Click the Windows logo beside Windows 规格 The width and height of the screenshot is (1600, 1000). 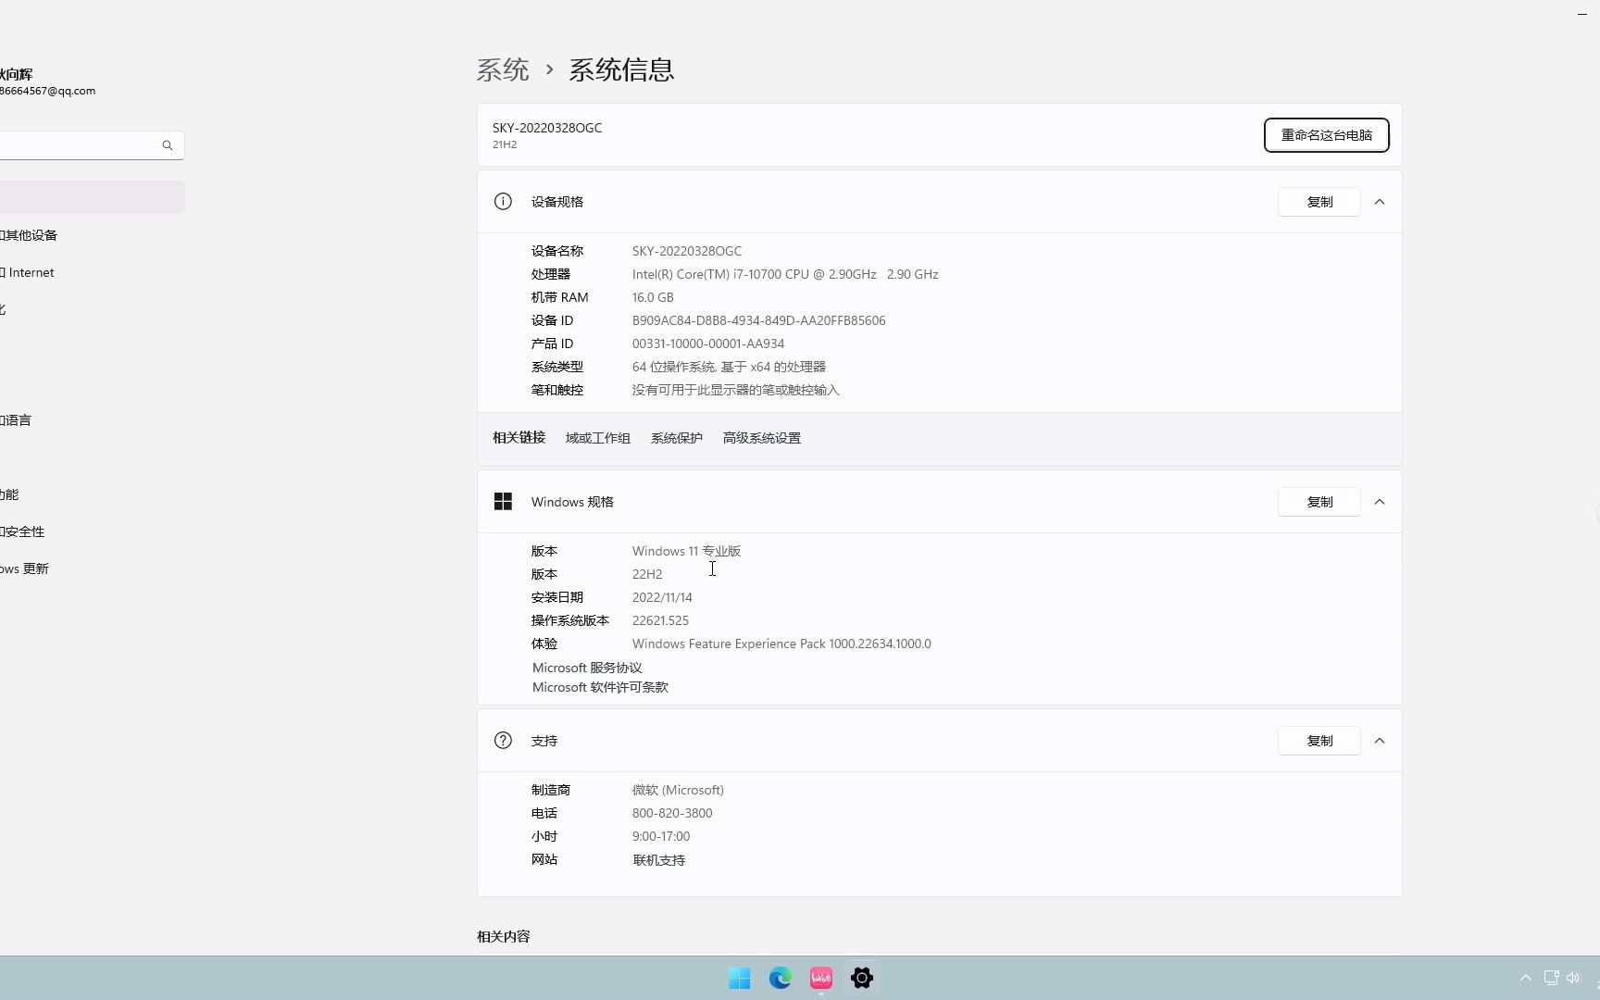[x=503, y=501]
